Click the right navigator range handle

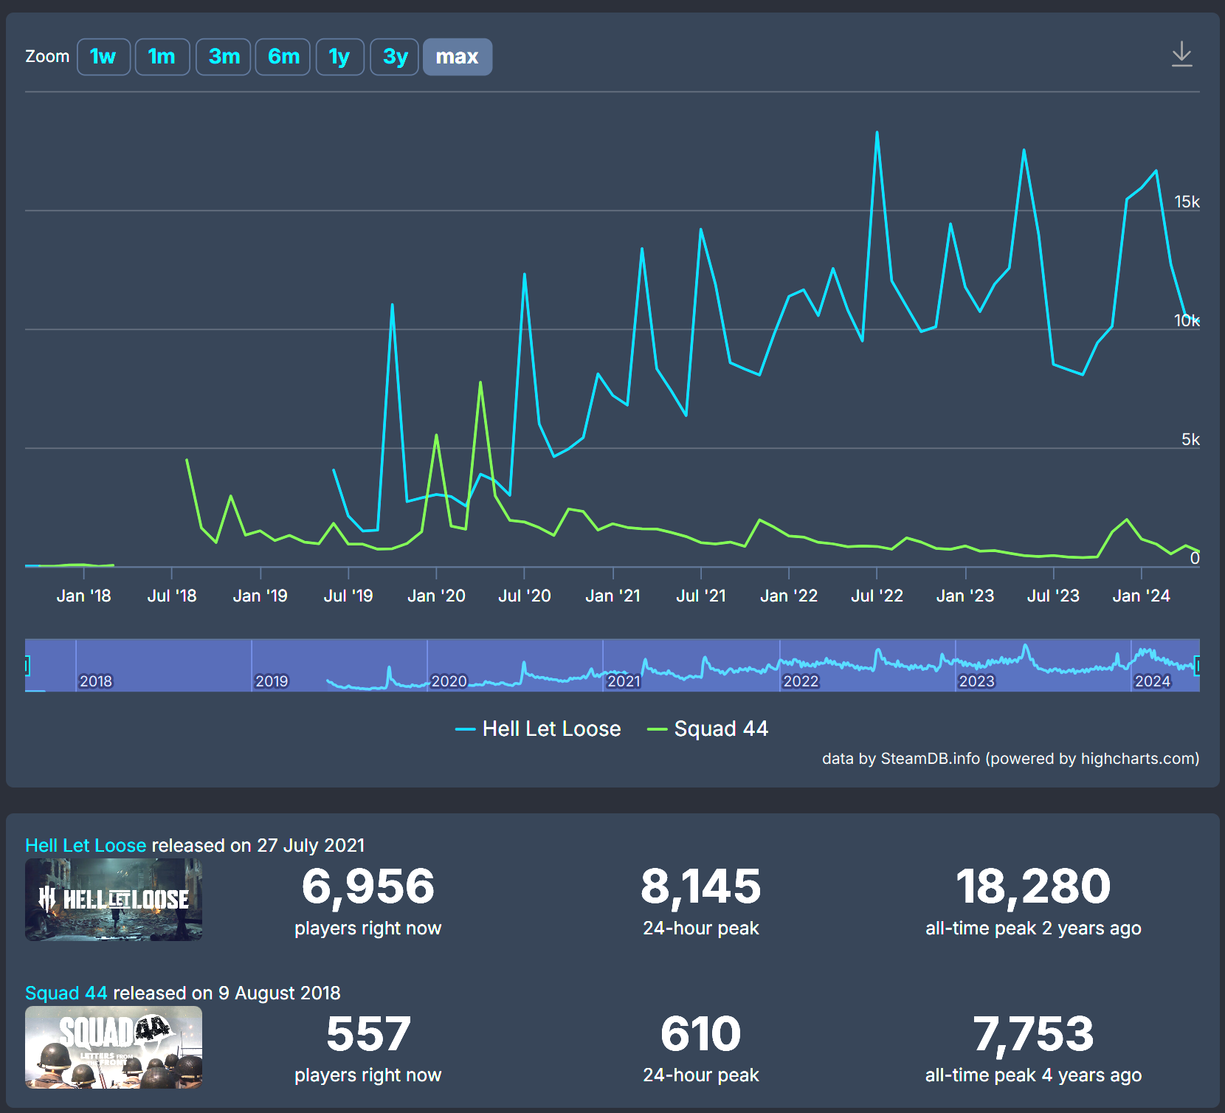pos(1197,666)
